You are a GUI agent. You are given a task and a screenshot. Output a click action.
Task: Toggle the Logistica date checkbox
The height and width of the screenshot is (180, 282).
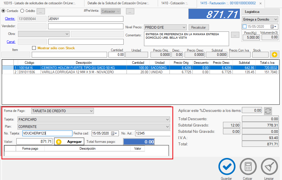[244, 27]
